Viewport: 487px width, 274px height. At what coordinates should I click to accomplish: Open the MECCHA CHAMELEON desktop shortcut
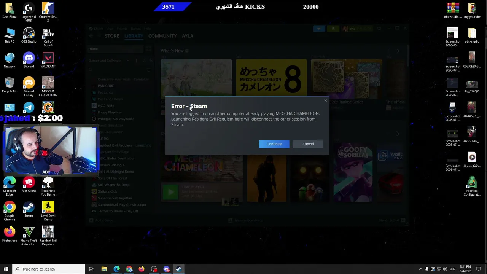(48, 87)
